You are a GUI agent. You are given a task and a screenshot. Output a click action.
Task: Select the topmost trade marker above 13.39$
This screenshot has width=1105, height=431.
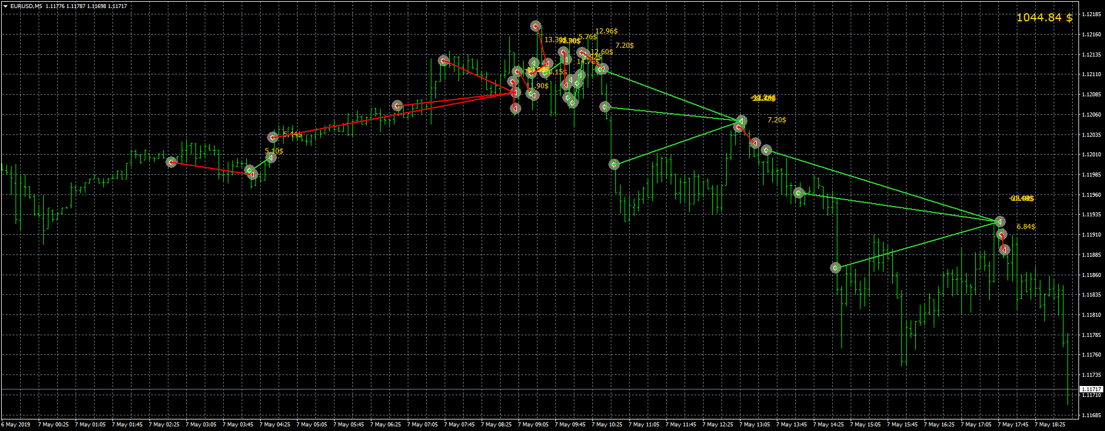(536, 26)
